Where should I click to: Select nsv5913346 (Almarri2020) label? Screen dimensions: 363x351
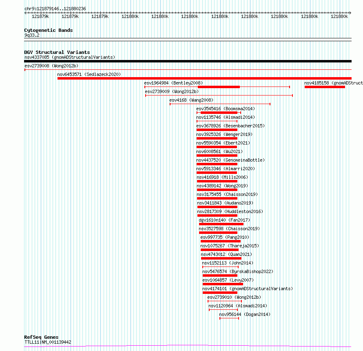click(x=226, y=169)
